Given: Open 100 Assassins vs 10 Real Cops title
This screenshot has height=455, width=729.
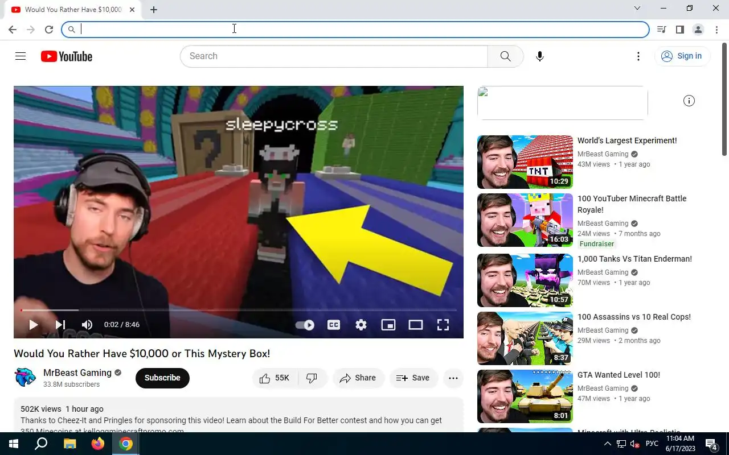Looking at the screenshot, I should 634,317.
